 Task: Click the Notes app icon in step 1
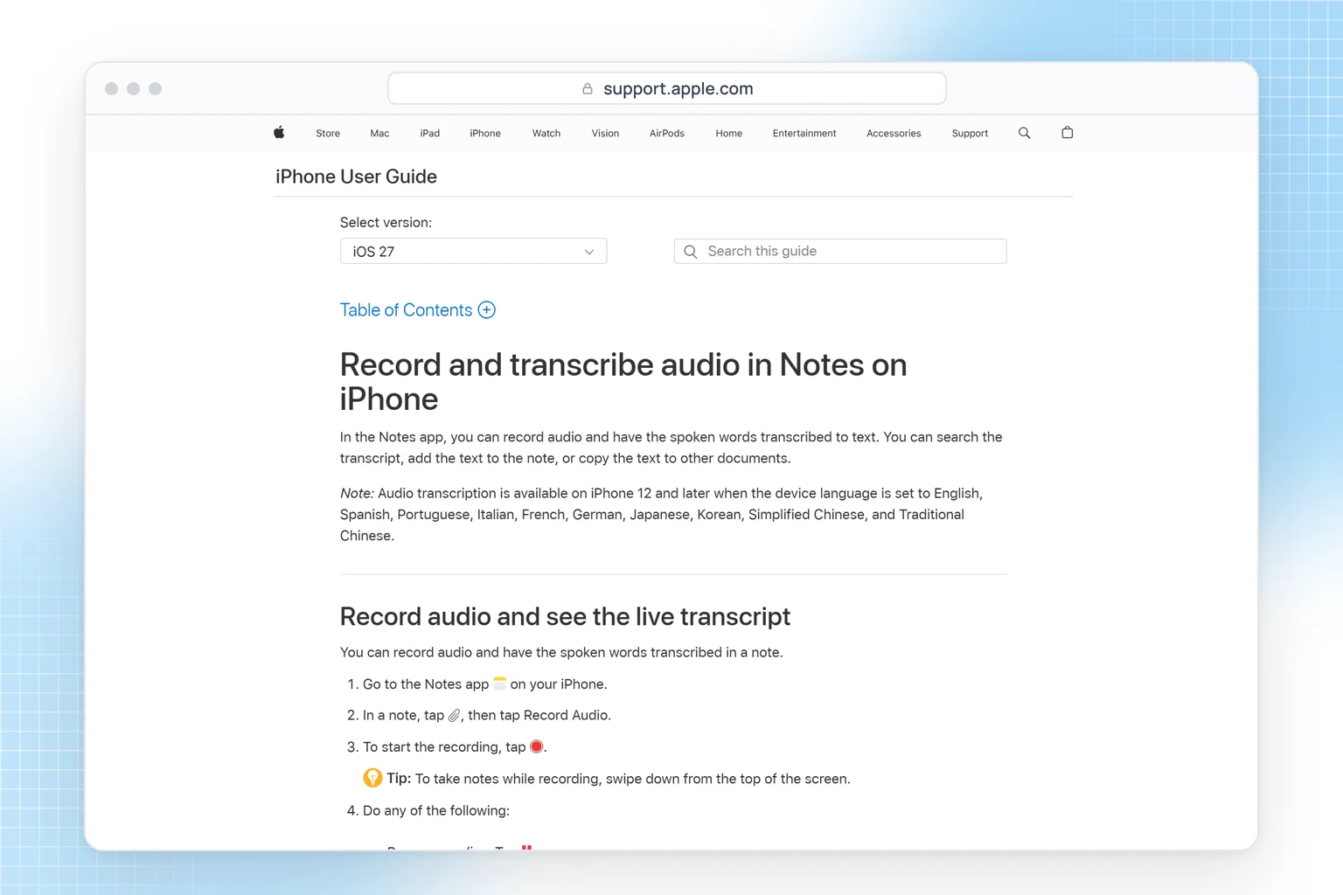pos(499,683)
